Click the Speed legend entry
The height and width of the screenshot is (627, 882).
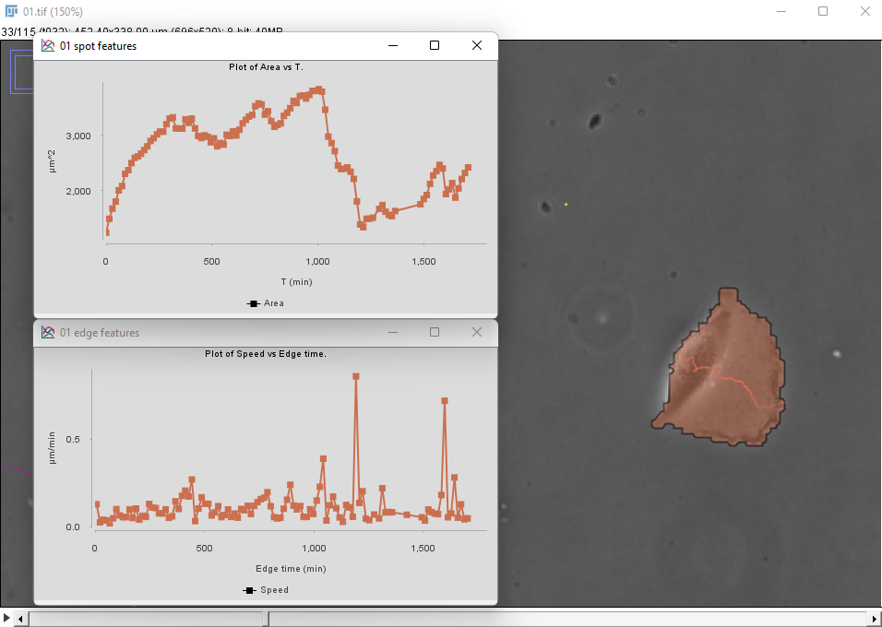click(266, 590)
